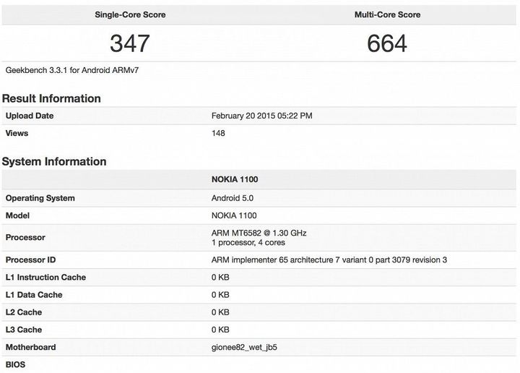Select the 0 KB value for L1 Instruction Cache
The image size is (520, 373).
(x=220, y=278)
